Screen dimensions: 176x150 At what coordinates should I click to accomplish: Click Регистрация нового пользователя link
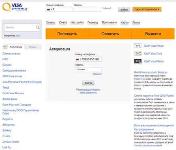tap(88, 91)
